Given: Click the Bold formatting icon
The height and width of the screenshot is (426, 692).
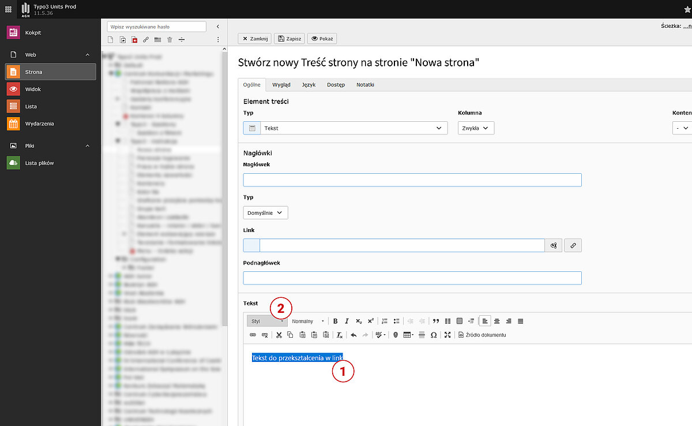Looking at the screenshot, I should (x=335, y=321).
